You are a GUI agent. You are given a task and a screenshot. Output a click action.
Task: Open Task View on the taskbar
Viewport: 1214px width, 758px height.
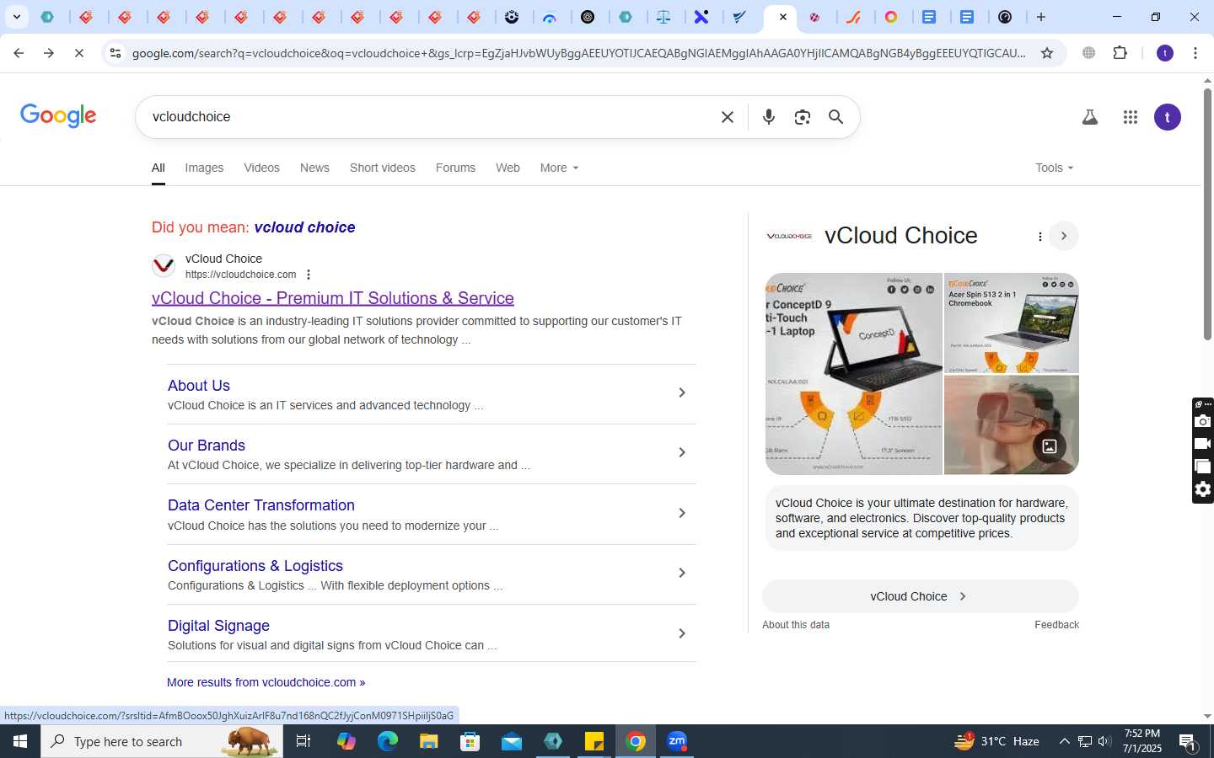[303, 741]
